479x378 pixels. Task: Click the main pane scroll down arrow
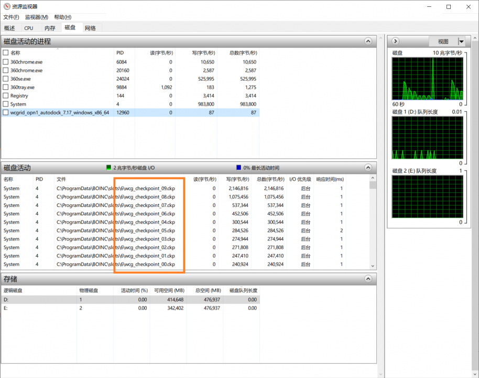tap(380, 374)
